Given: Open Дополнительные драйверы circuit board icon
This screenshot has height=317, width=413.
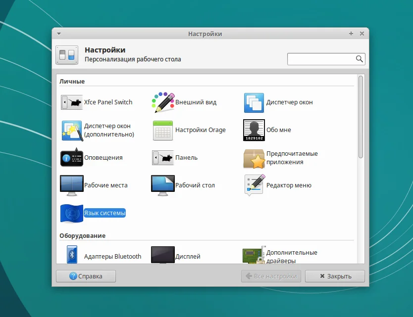Looking at the screenshot, I should tap(254, 255).
